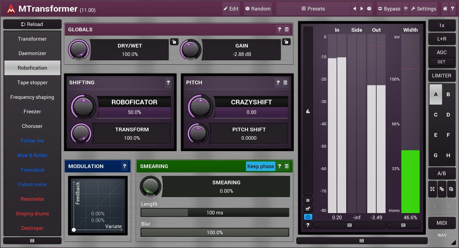Click the Length 100 ms slider

click(x=215, y=212)
